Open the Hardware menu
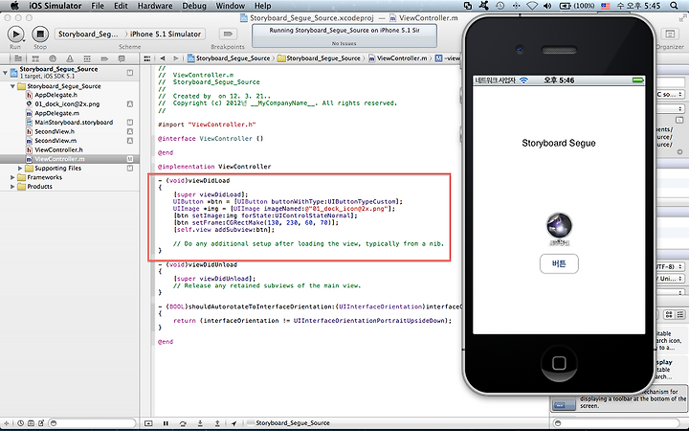This screenshot has height=431, width=689. (155, 6)
